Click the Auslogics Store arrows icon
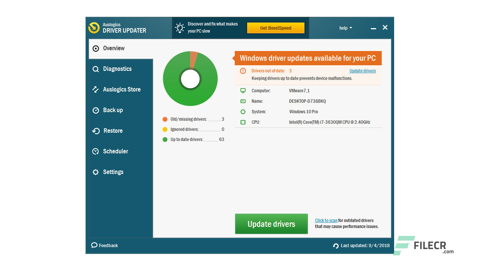 click(96, 90)
